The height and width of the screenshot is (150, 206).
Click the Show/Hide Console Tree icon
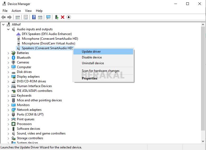18,17
